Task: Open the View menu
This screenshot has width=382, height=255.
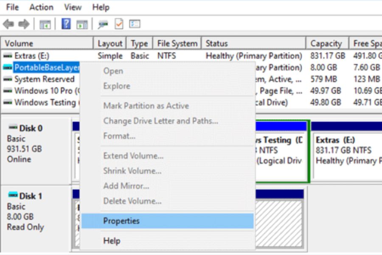Action: [x=73, y=7]
